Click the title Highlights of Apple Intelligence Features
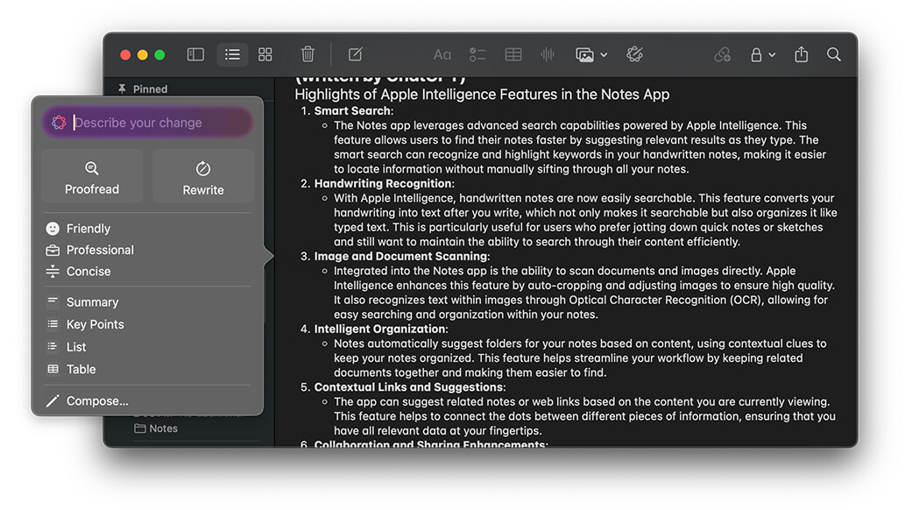 click(482, 95)
